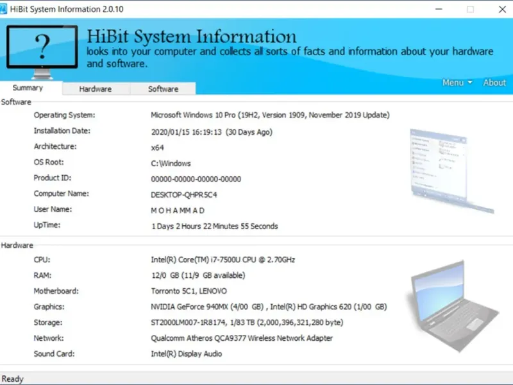Select the Computer Name label

pyautogui.click(x=61, y=194)
